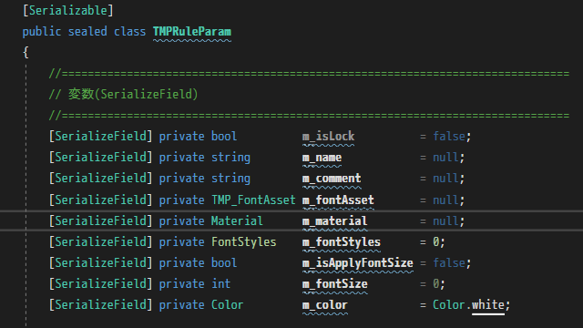The image size is (583, 328).
Task: Click the opening brace of the class
Action: pos(26,53)
